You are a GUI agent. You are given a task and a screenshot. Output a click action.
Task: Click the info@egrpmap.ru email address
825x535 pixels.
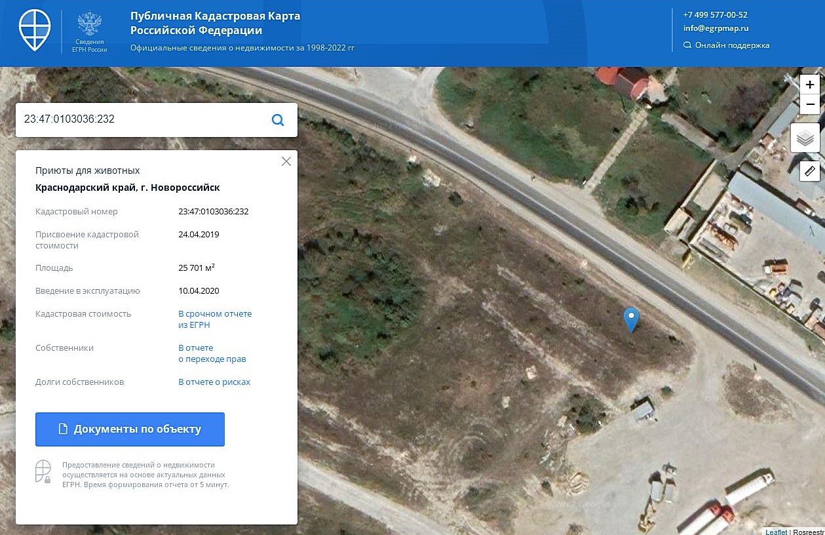(716, 28)
